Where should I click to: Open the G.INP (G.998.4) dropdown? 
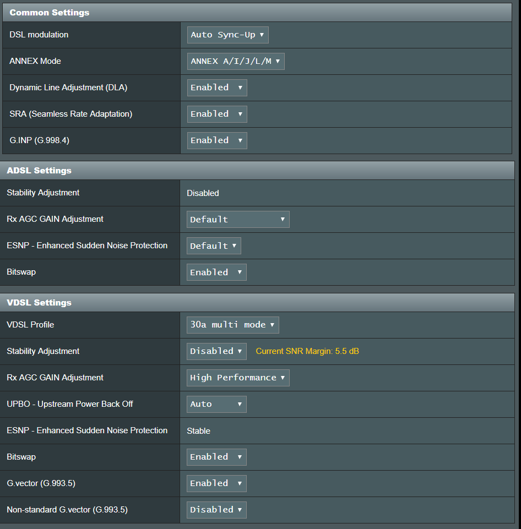click(217, 140)
